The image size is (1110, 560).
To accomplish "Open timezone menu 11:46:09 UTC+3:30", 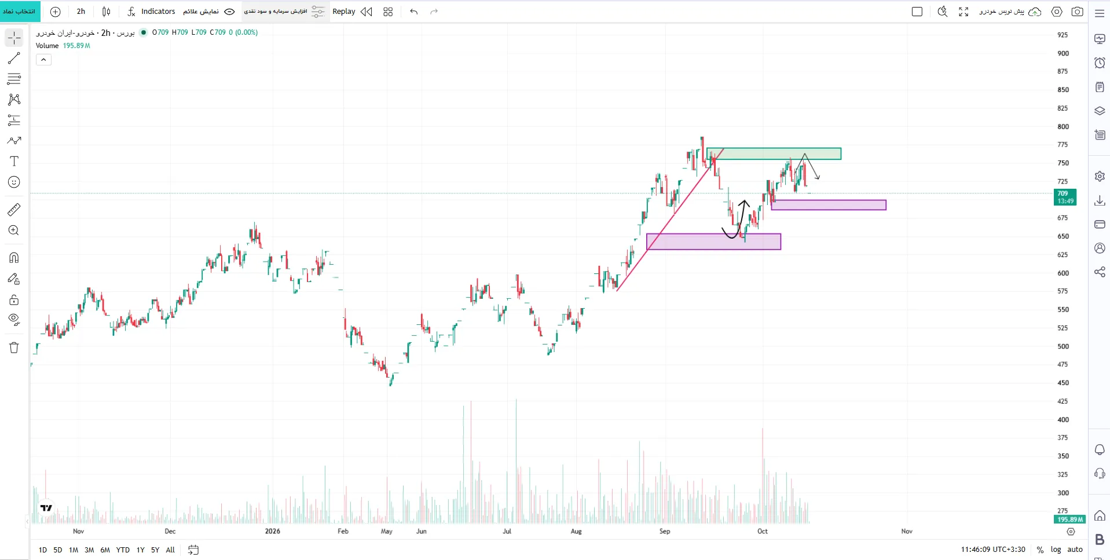I will point(993,550).
